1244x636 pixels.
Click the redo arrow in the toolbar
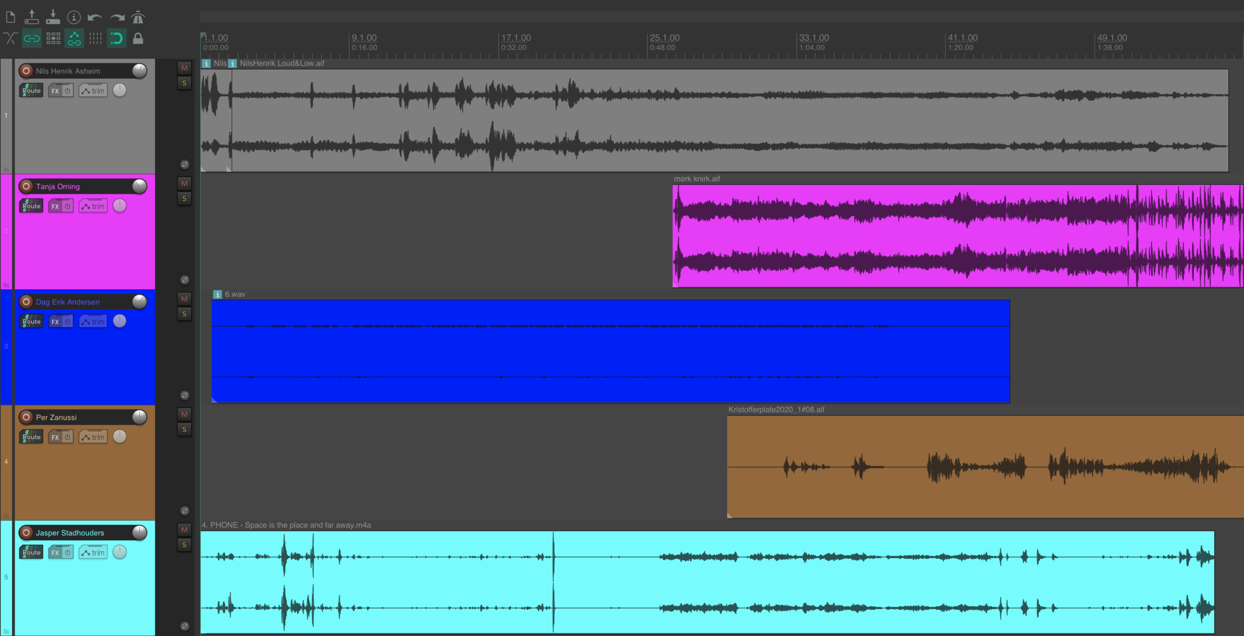[x=117, y=17]
